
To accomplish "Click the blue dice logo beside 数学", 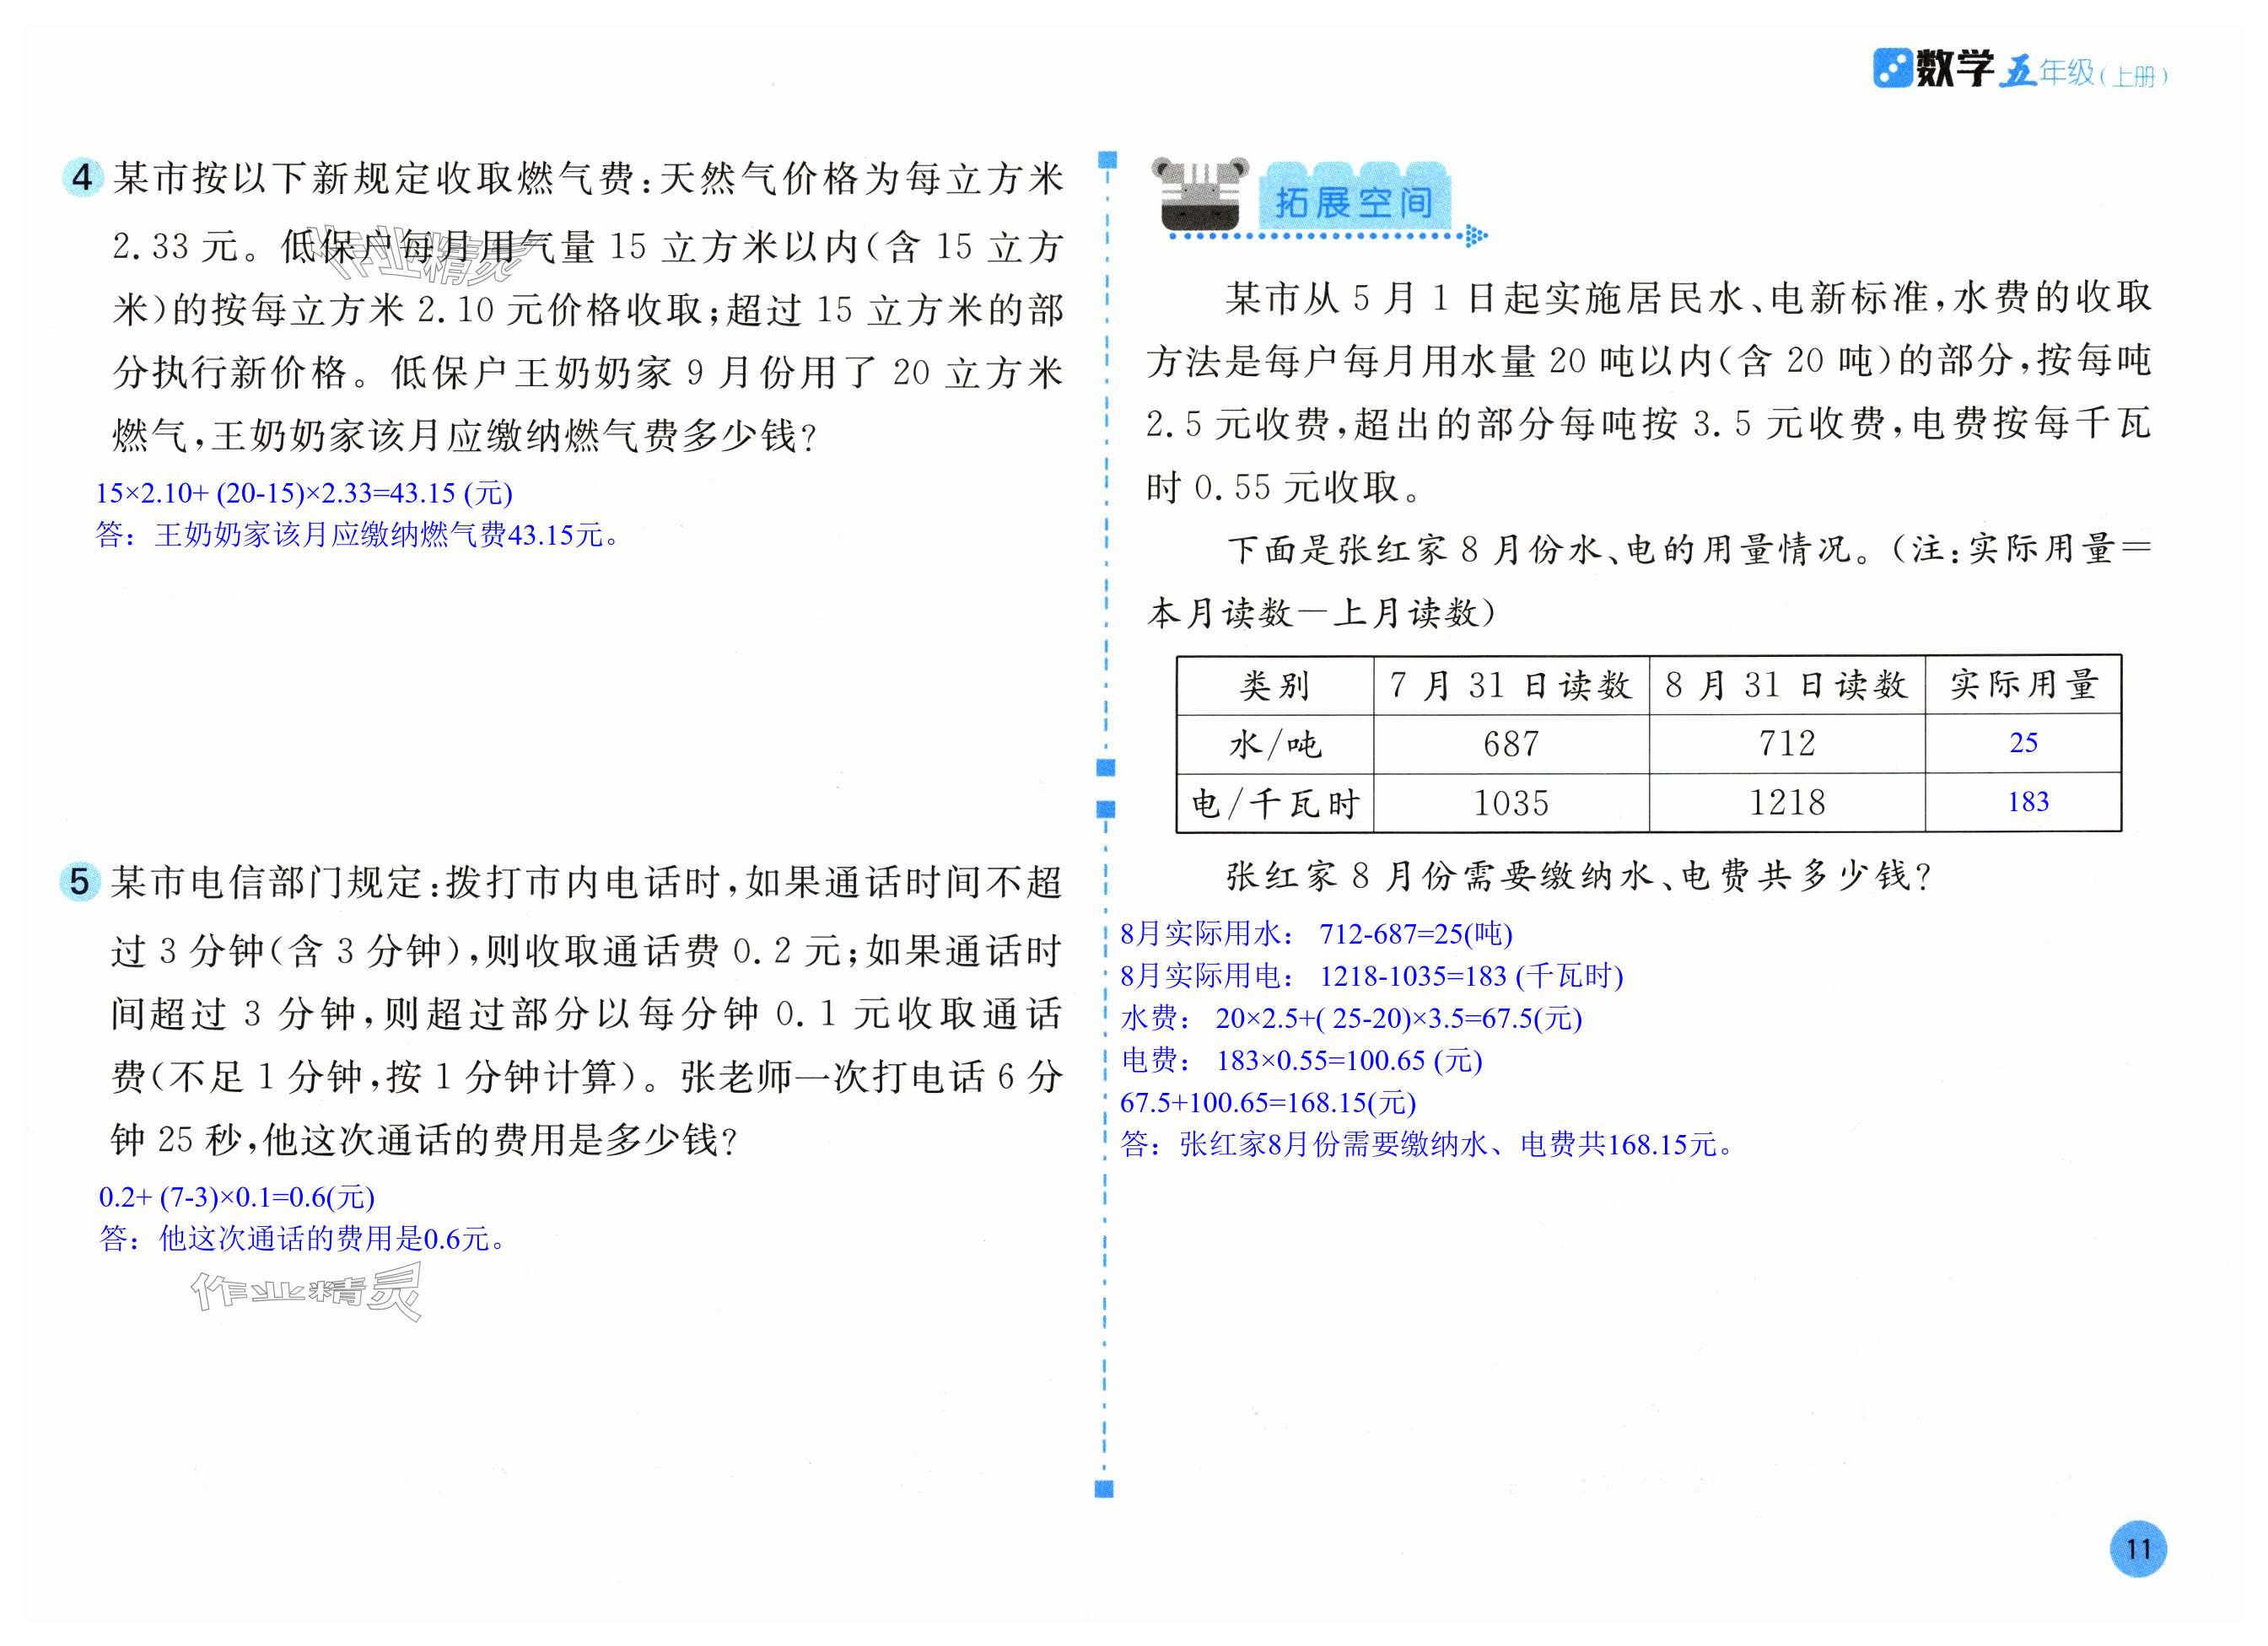I will 1891,69.
